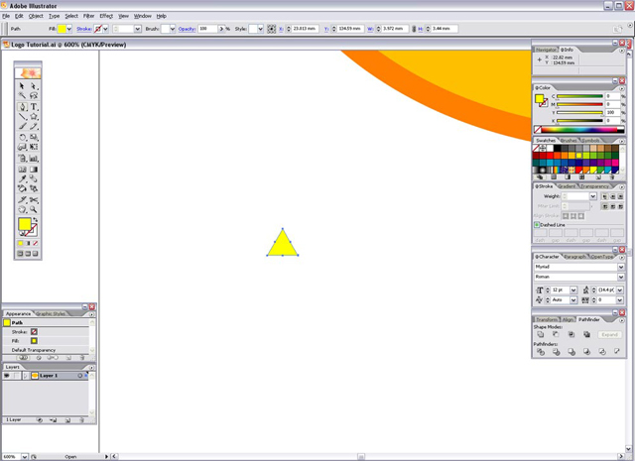
Task: Toggle Layer 1 lock column
Action: pyautogui.click(x=16, y=376)
